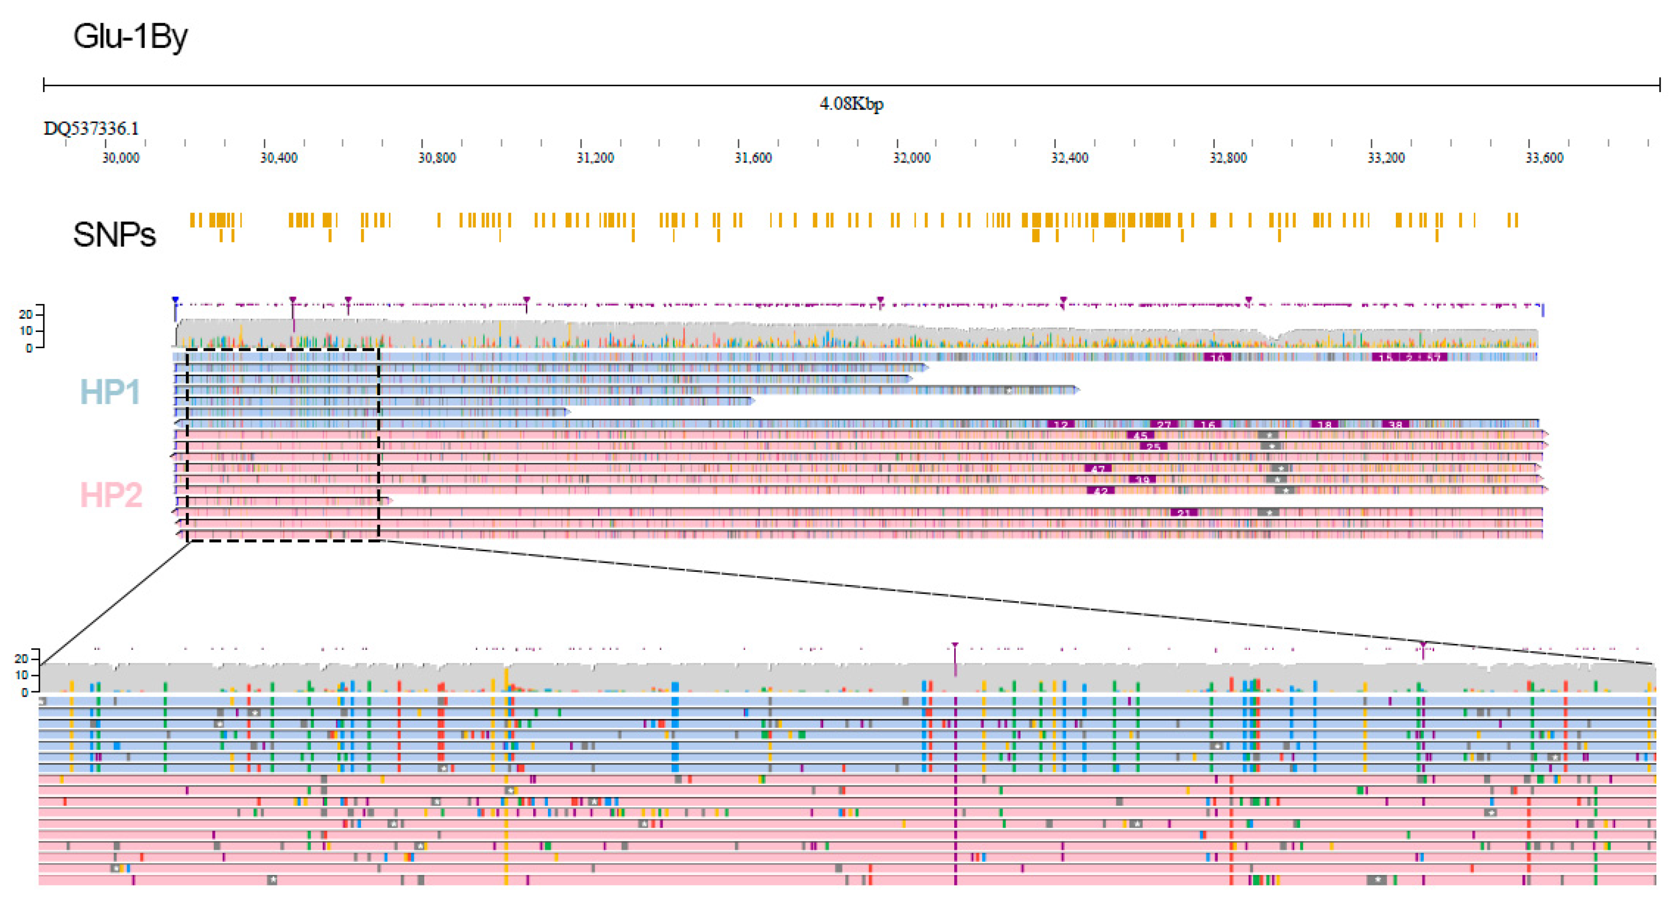Click the DQ537336.1 sequence name

coord(91,128)
